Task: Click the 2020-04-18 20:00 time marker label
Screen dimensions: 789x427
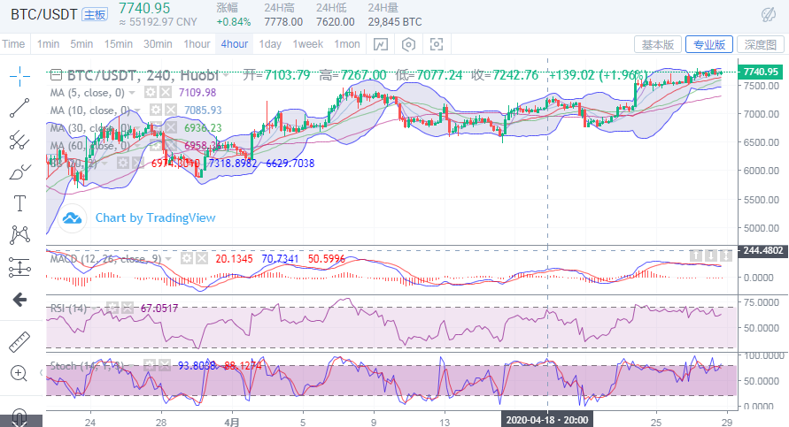Action: tap(547, 420)
